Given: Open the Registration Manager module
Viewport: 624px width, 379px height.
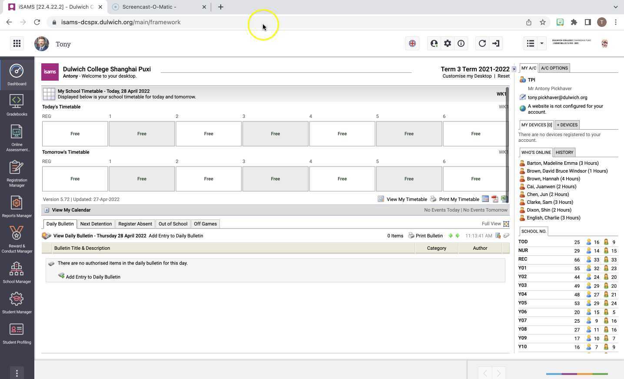Looking at the screenshot, I should [x=17, y=173].
